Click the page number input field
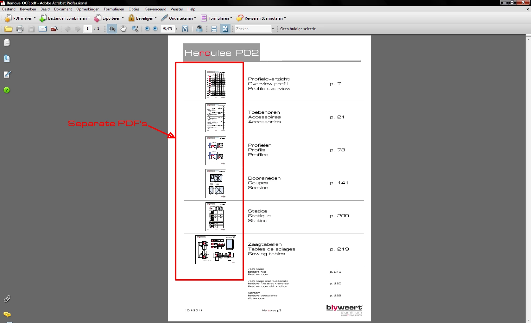 point(88,29)
